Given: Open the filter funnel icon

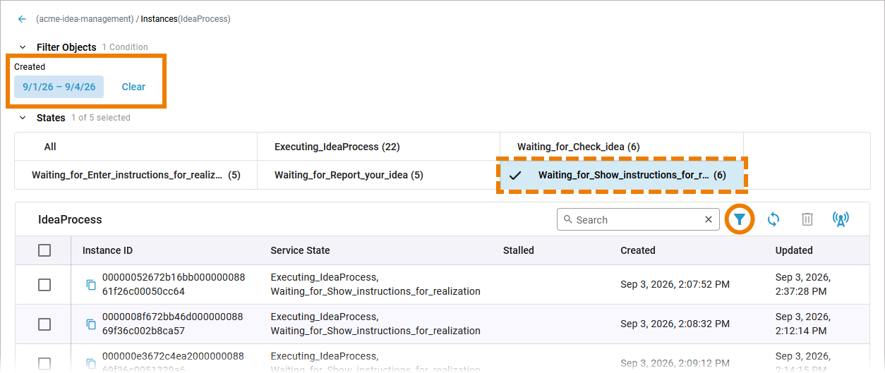Looking at the screenshot, I should click(x=739, y=219).
